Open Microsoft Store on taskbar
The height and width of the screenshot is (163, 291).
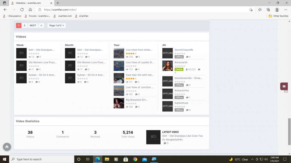tap(126, 159)
